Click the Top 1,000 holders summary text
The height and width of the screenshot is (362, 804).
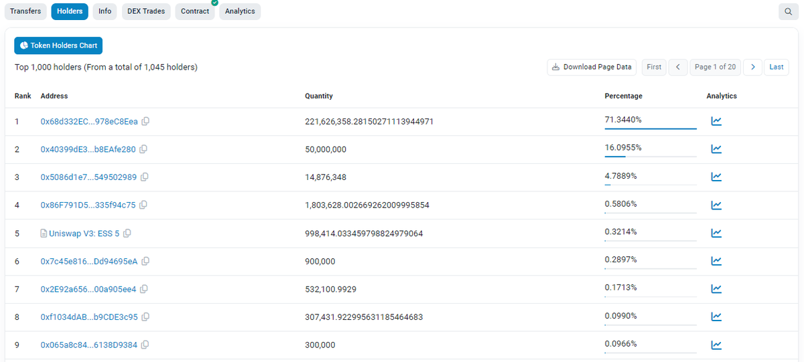click(106, 68)
